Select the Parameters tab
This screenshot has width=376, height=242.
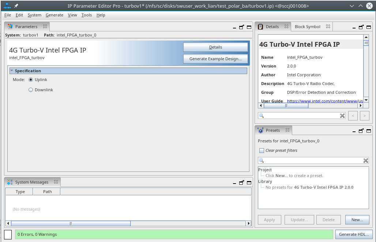coord(26,27)
